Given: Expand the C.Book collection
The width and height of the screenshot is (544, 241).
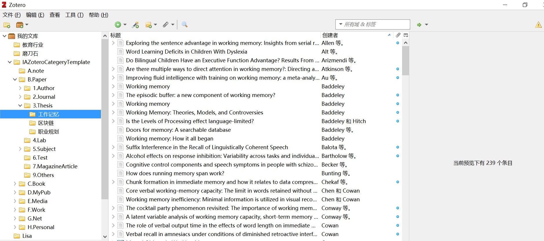Looking at the screenshot, I should click(15, 184).
